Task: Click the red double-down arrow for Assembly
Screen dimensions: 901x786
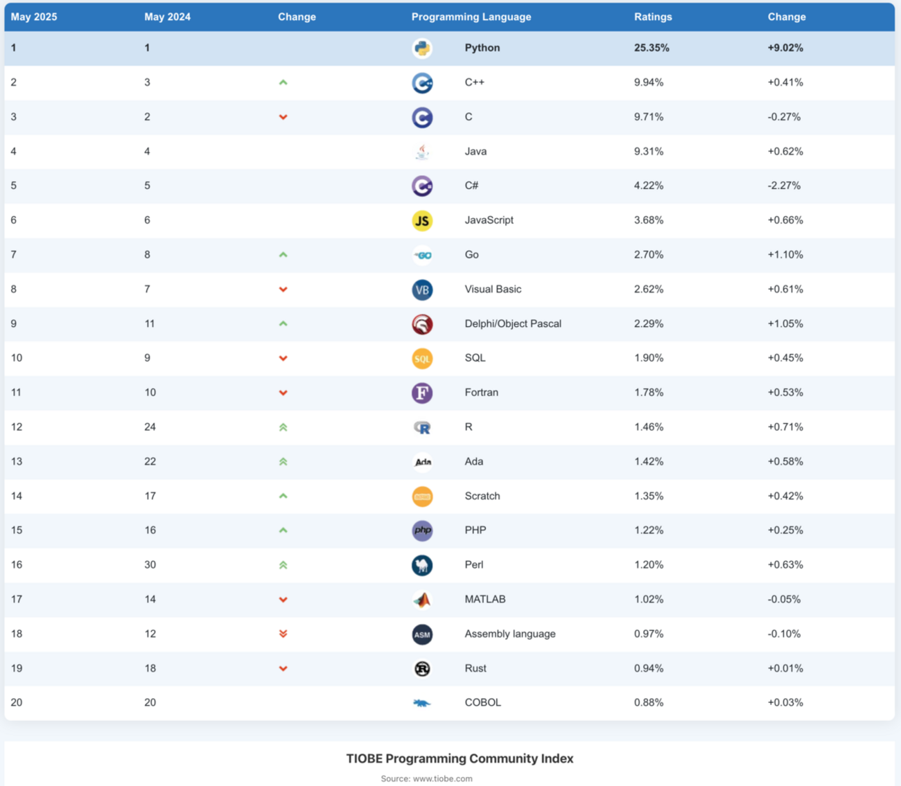Action: (283, 634)
